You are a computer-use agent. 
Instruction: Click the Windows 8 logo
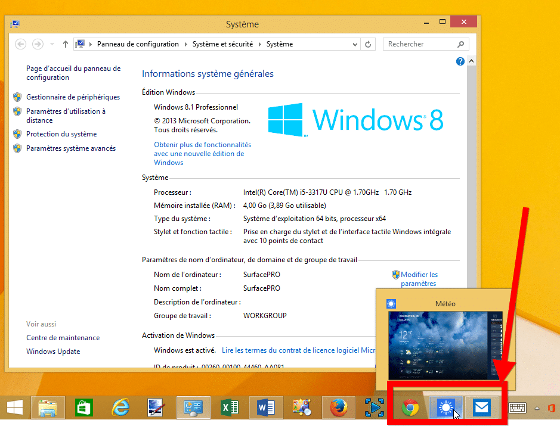(355, 120)
